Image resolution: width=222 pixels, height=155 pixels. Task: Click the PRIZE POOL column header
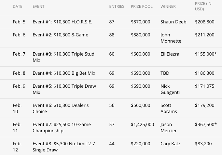pyautogui.click(x=142, y=6)
